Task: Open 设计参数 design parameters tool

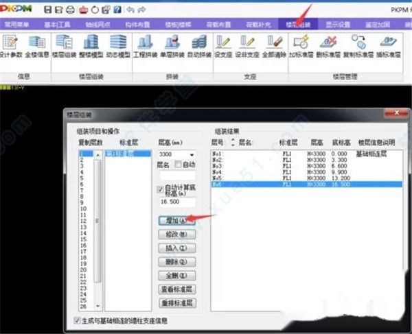Action: tap(10, 46)
